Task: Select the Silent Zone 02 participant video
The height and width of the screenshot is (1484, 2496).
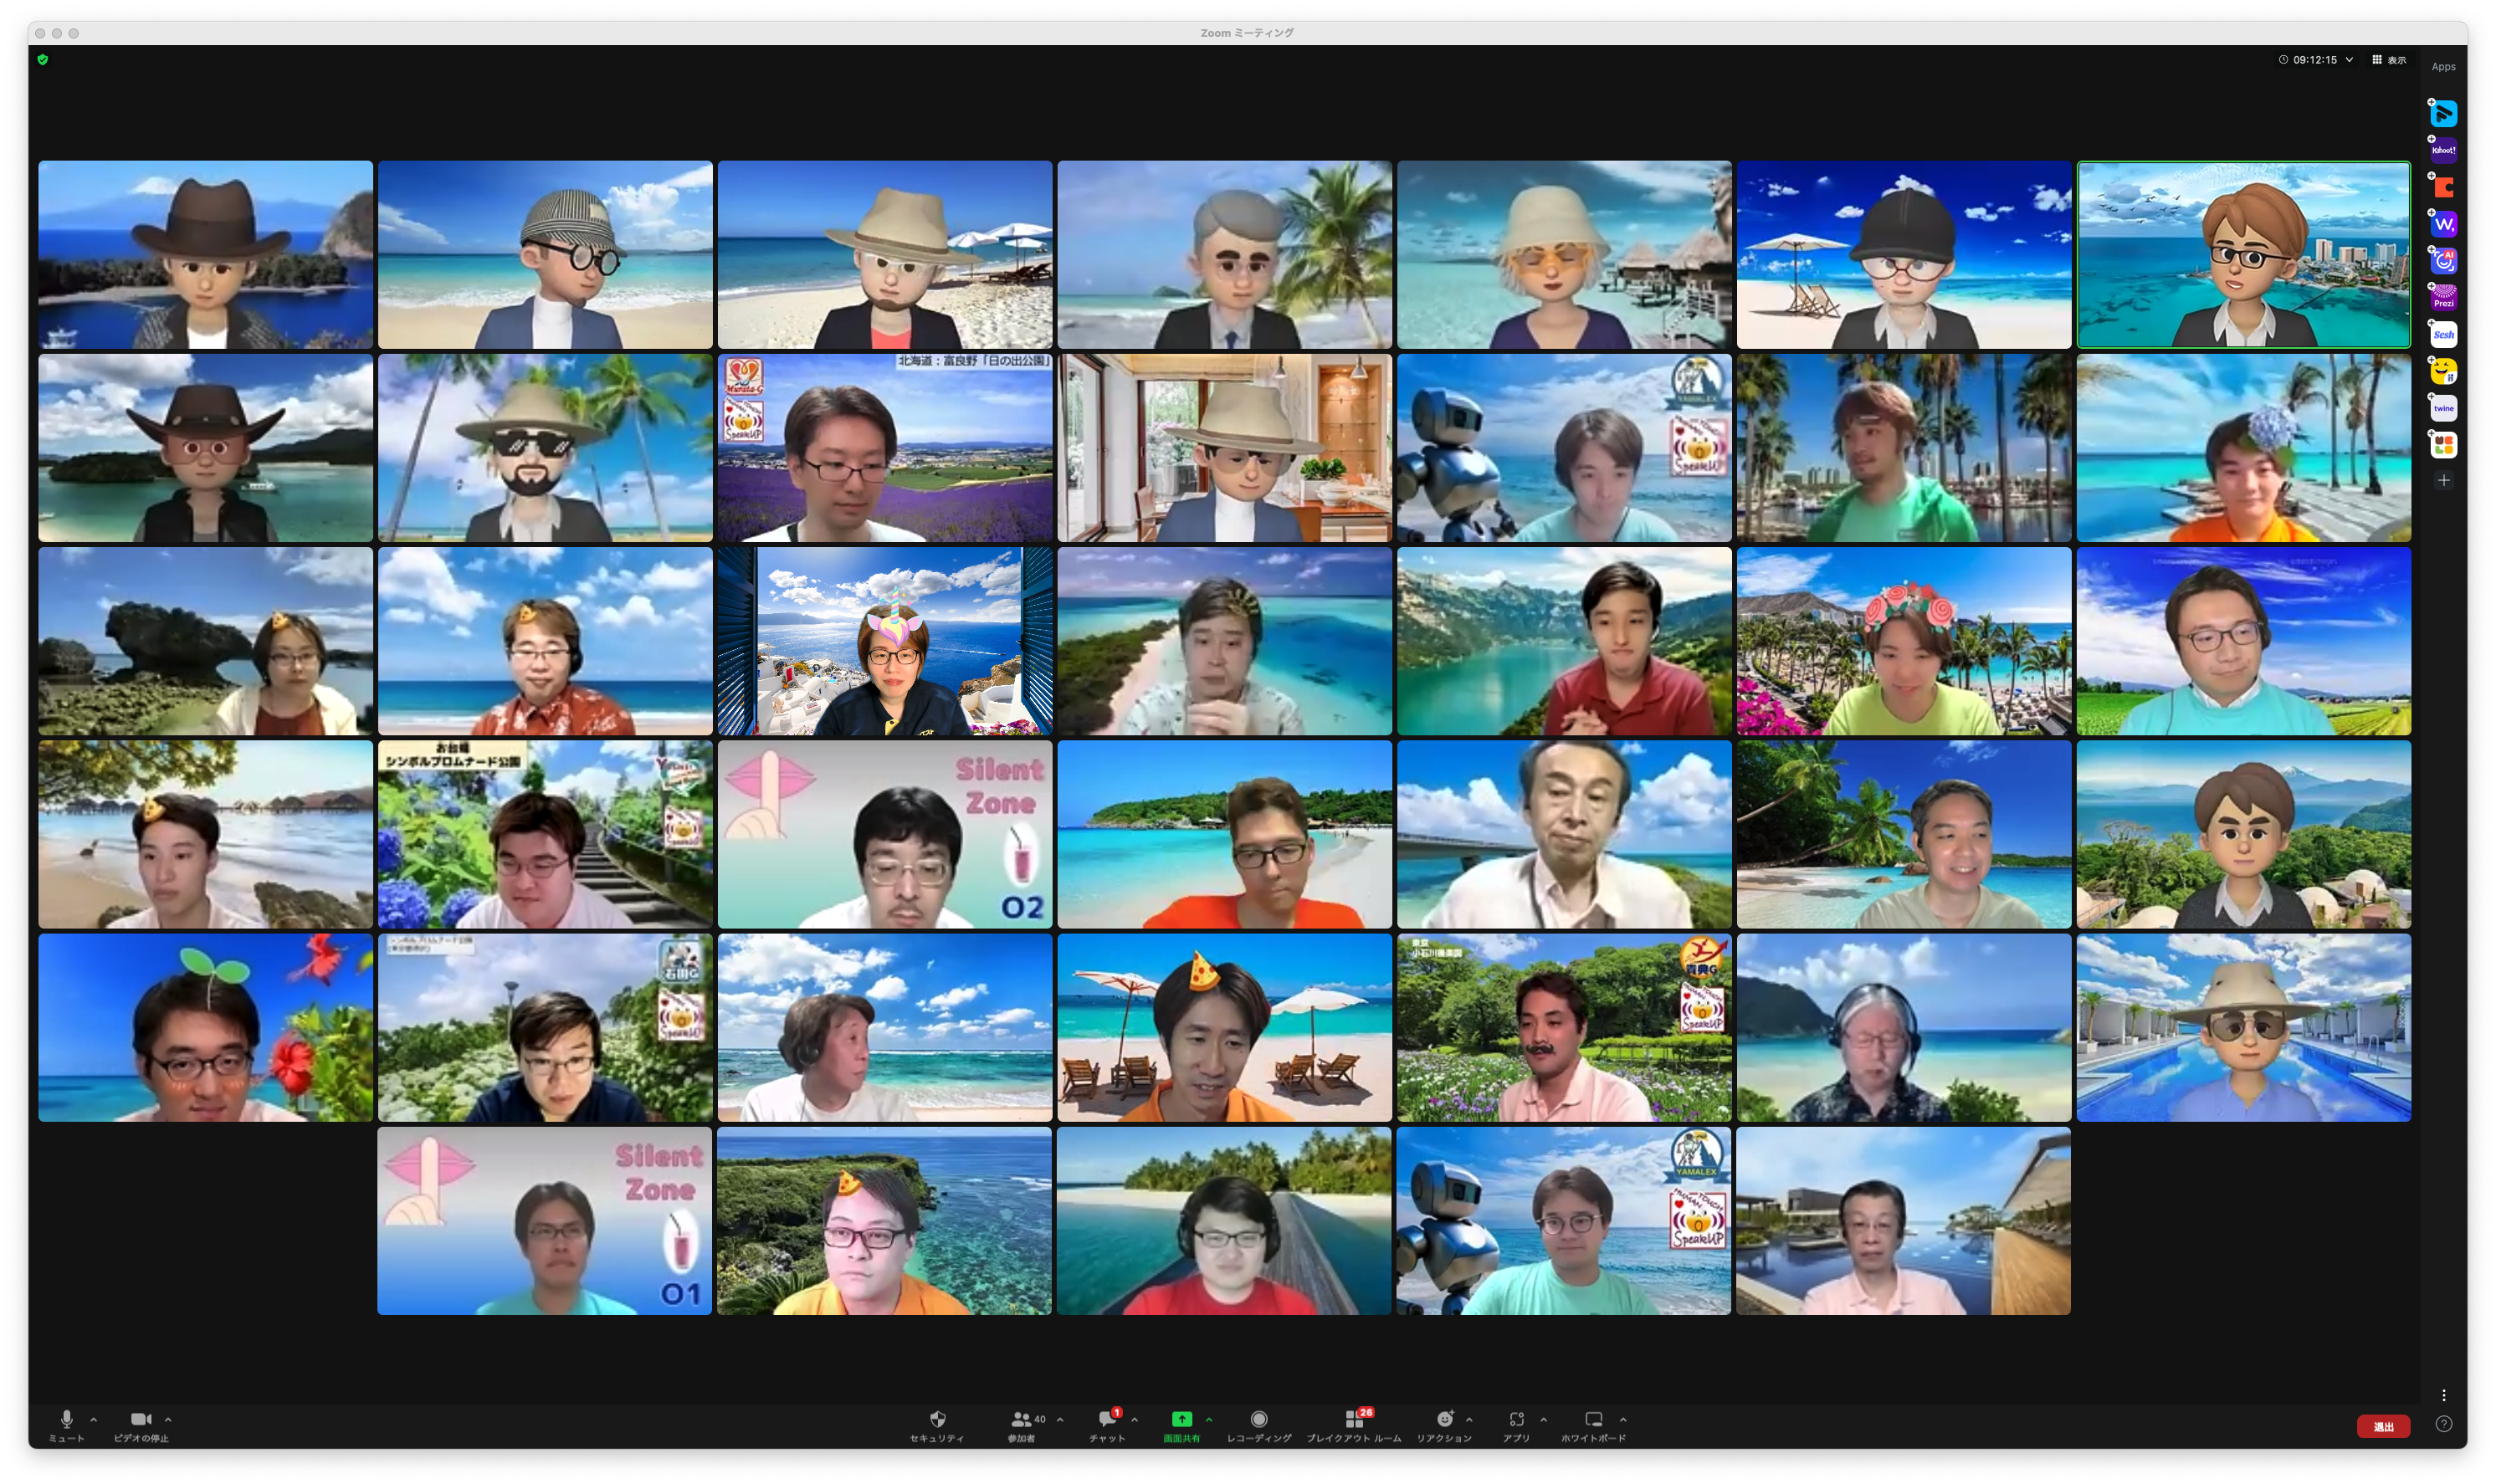Action: click(885, 834)
